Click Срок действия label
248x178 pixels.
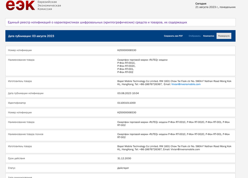pyautogui.click(x=16, y=158)
